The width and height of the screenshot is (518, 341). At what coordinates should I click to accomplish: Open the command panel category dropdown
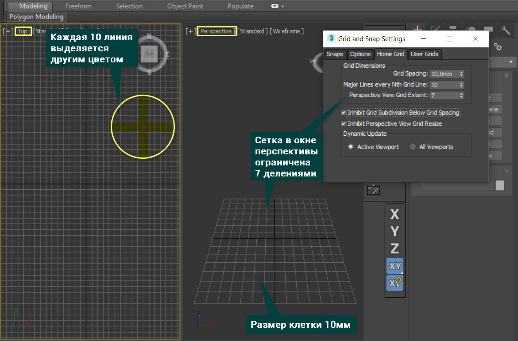[x=512, y=61]
